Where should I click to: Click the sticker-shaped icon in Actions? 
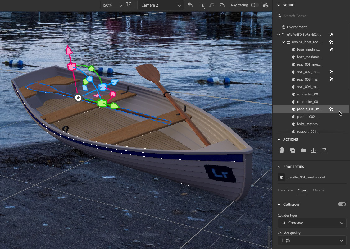[324, 150]
